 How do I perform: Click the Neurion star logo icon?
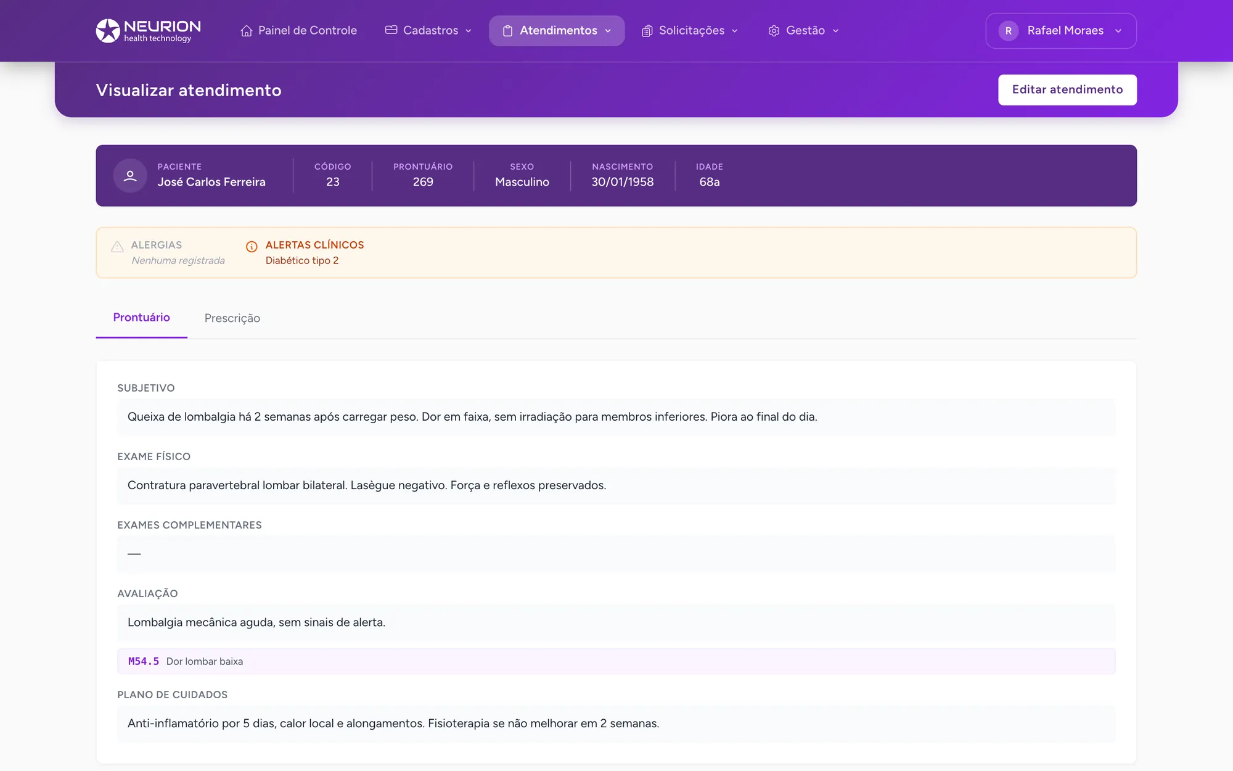pos(108,31)
